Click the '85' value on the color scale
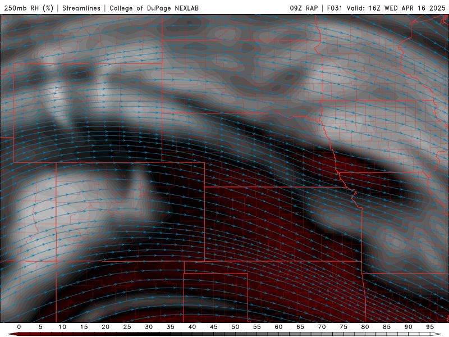Screen dimensions: 449x337 pos(387,327)
